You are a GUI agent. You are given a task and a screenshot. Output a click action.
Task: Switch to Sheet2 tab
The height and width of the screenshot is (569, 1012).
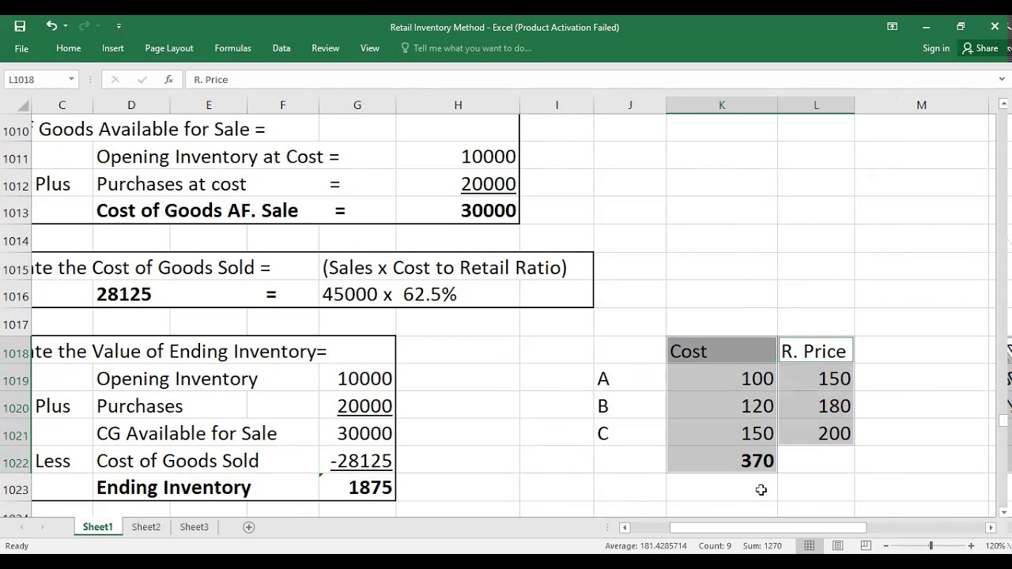tap(145, 527)
